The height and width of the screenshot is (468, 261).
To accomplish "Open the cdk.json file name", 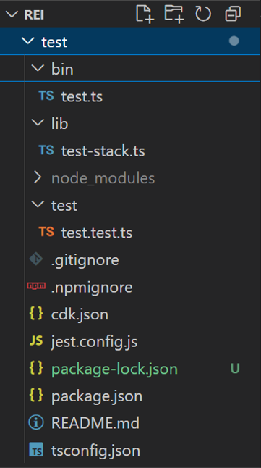I will 80,315.
